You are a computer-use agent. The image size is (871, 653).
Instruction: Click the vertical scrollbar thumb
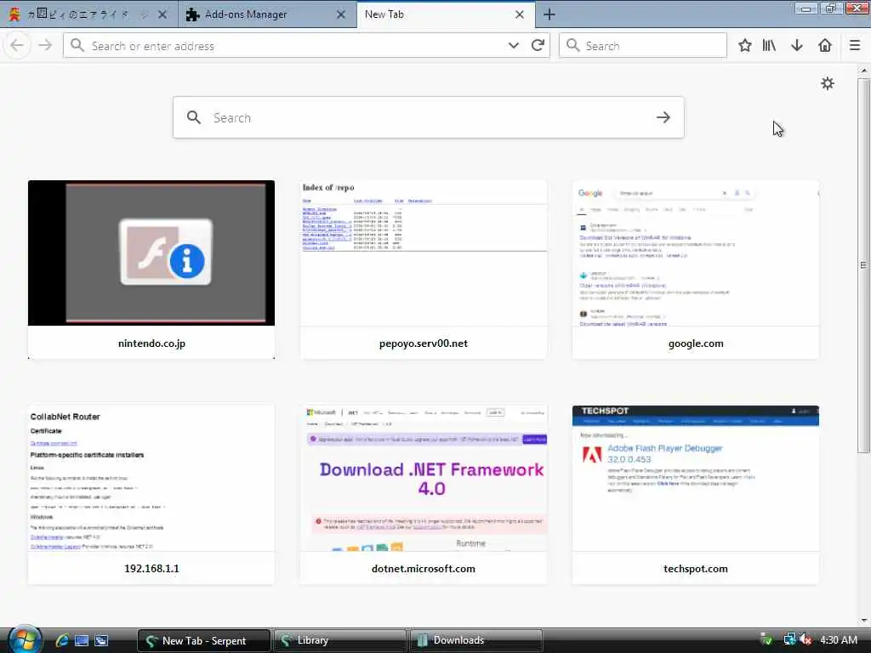pos(863,265)
